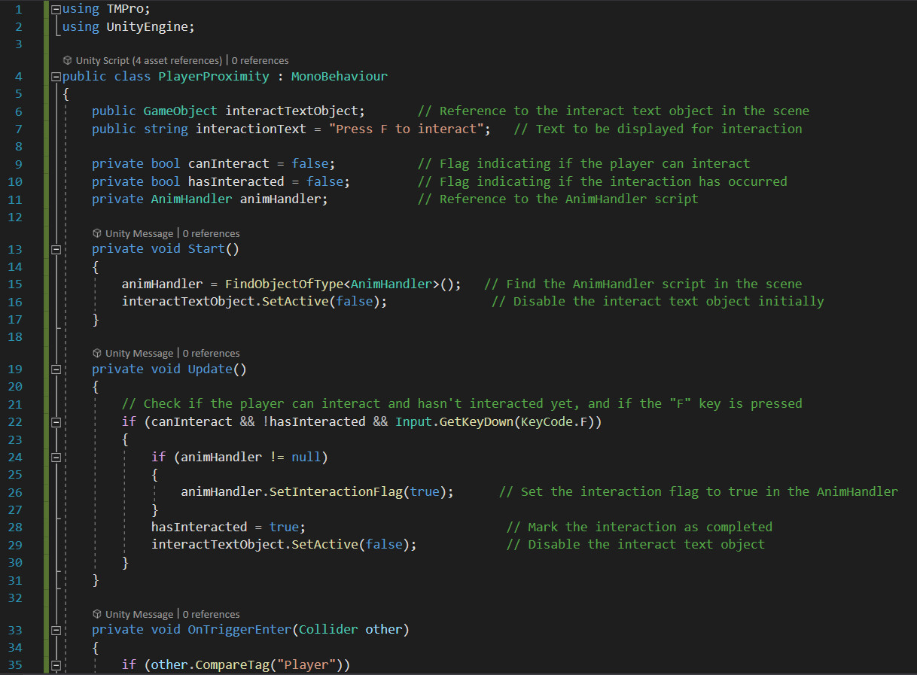Click 'Update' method name on line 19
The height and width of the screenshot is (675, 917).
click(210, 369)
